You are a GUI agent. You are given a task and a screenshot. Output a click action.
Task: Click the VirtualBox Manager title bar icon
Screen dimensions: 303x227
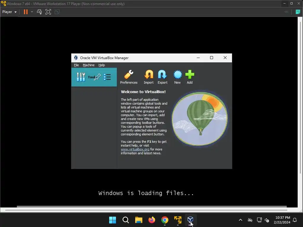point(76,58)
